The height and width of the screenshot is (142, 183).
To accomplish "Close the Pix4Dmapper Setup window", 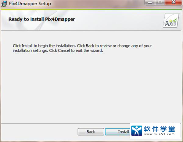I will 174,2.
